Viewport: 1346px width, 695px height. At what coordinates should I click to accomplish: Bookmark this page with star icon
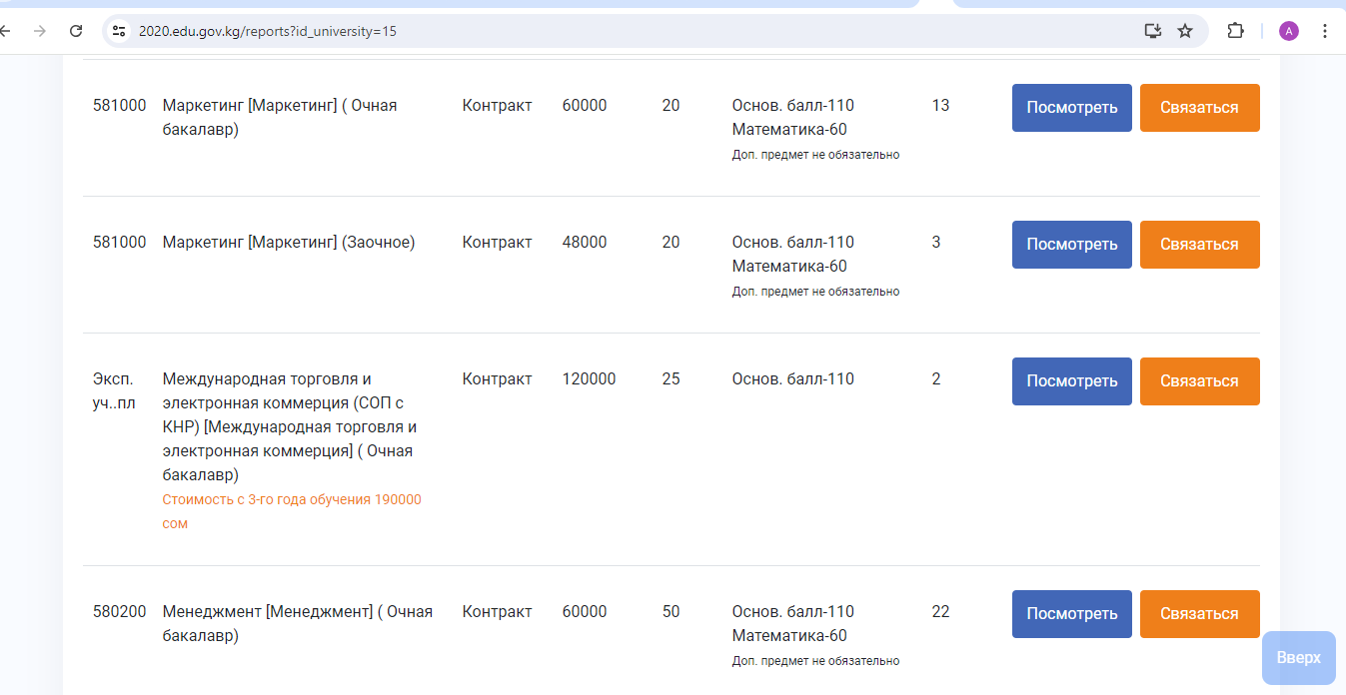pyautogui.click(x=1185, y=31)
